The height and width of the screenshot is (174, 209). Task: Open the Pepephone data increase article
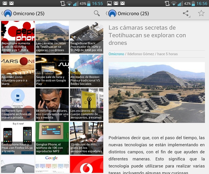coord(18,37)
